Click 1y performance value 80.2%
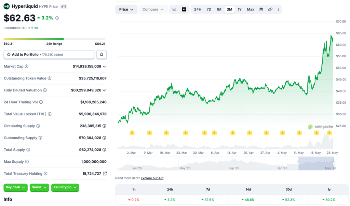 (x=329, y=200)
